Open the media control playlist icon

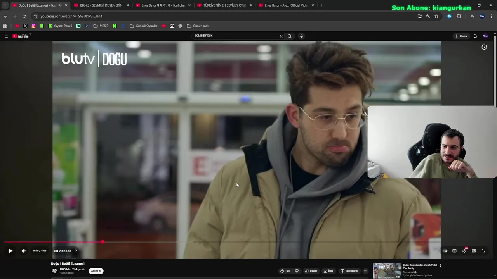pos(473,16)
